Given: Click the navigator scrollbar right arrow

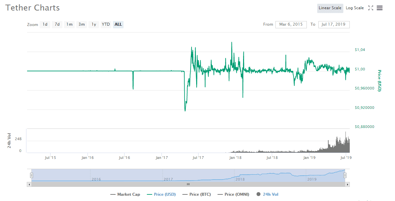Looking at the screenshot, I should click(x=347, y=185).
